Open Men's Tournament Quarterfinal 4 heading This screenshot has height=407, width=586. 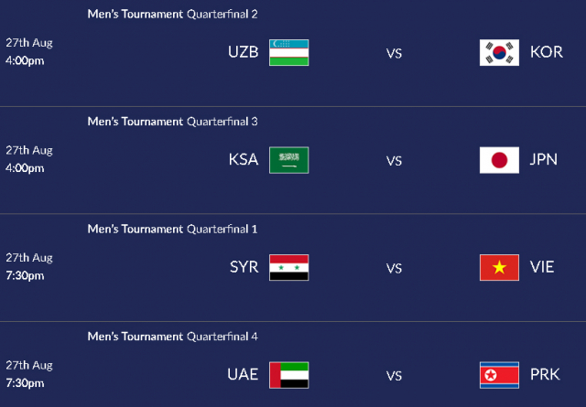point(173,337)
